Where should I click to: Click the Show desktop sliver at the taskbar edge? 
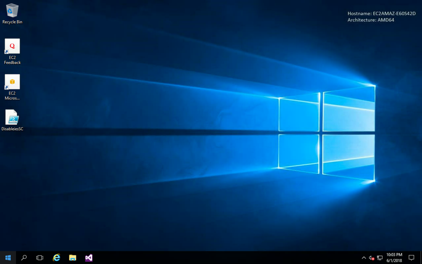point(421,258)
